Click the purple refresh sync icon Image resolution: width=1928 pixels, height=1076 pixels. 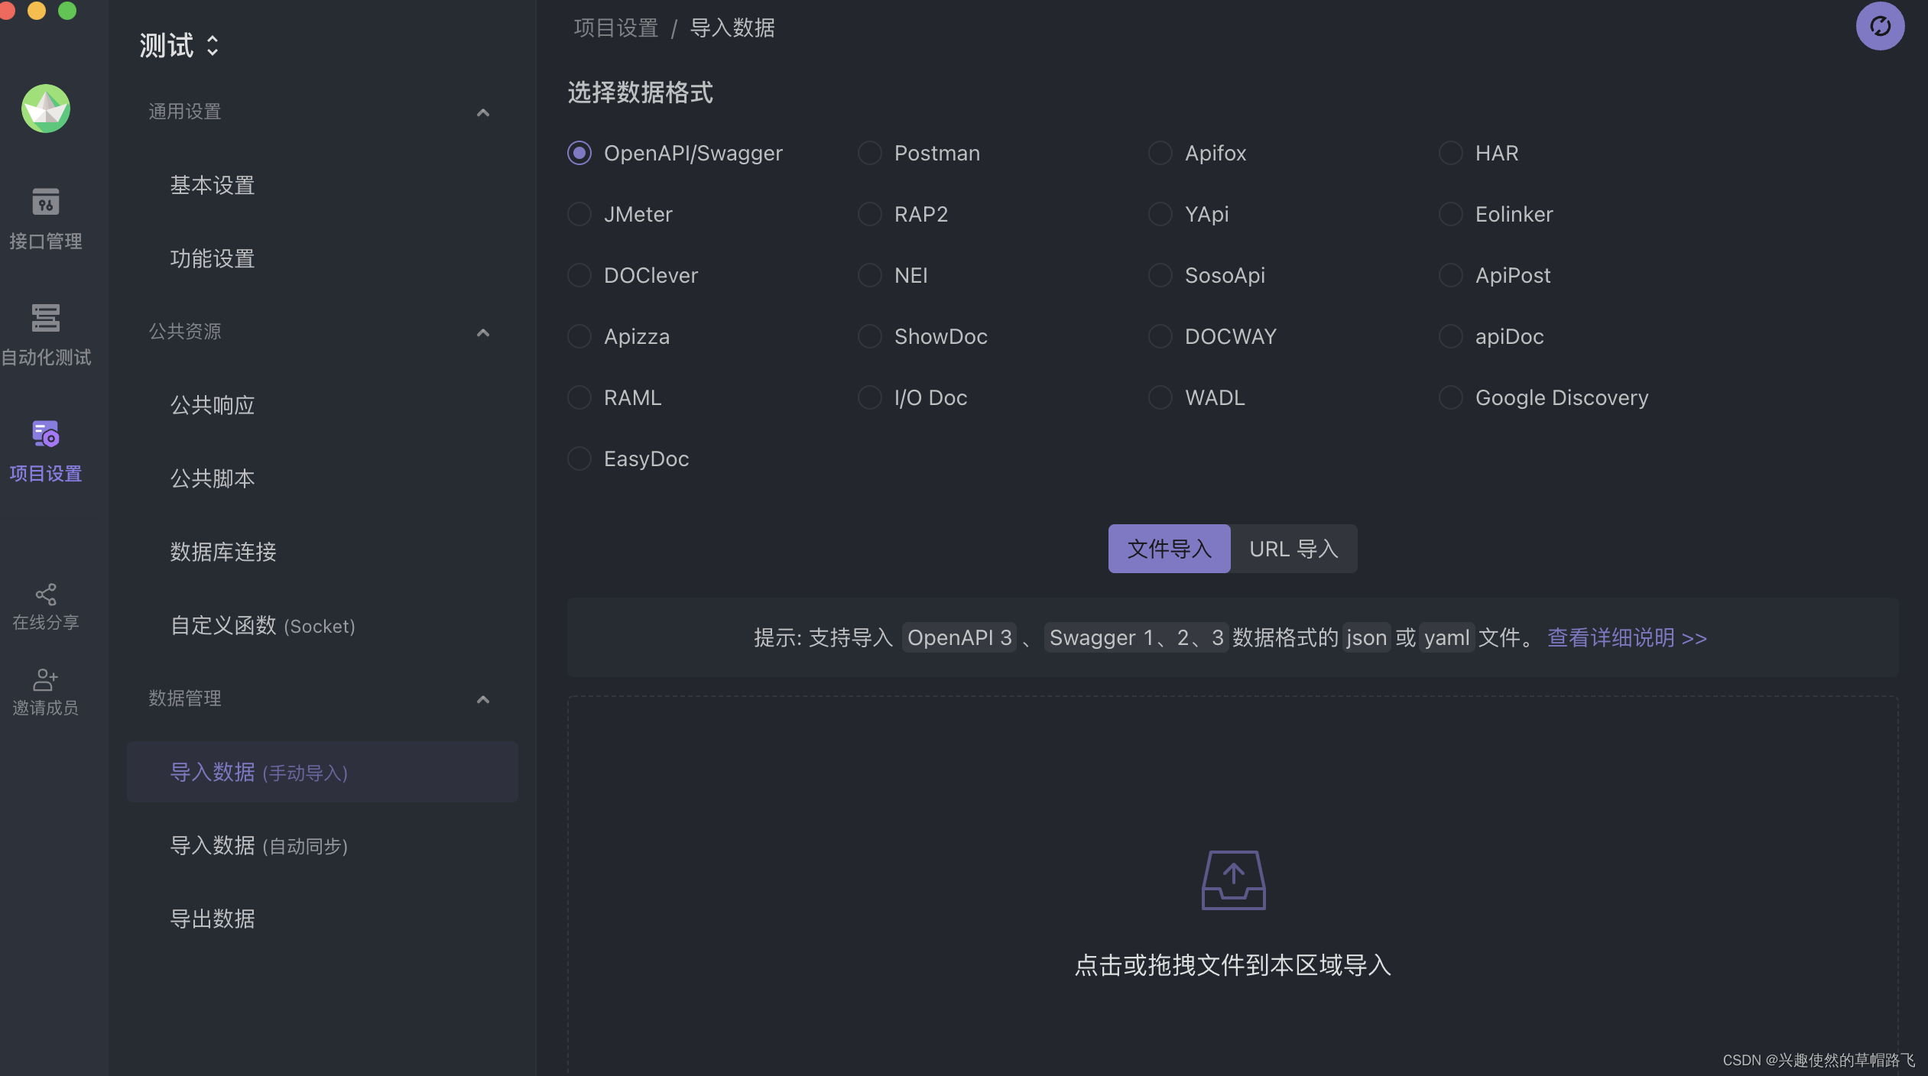(1880, 26)
